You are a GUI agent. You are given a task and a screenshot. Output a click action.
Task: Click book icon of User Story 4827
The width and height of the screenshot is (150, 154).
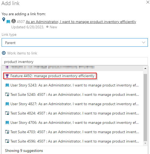pos(7,104)
